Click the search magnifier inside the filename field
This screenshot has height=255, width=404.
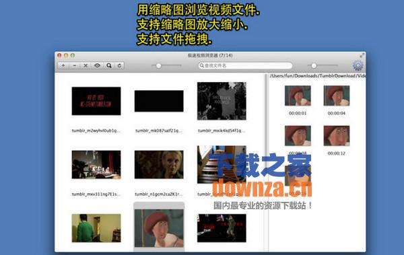click(x=202, y=66)
